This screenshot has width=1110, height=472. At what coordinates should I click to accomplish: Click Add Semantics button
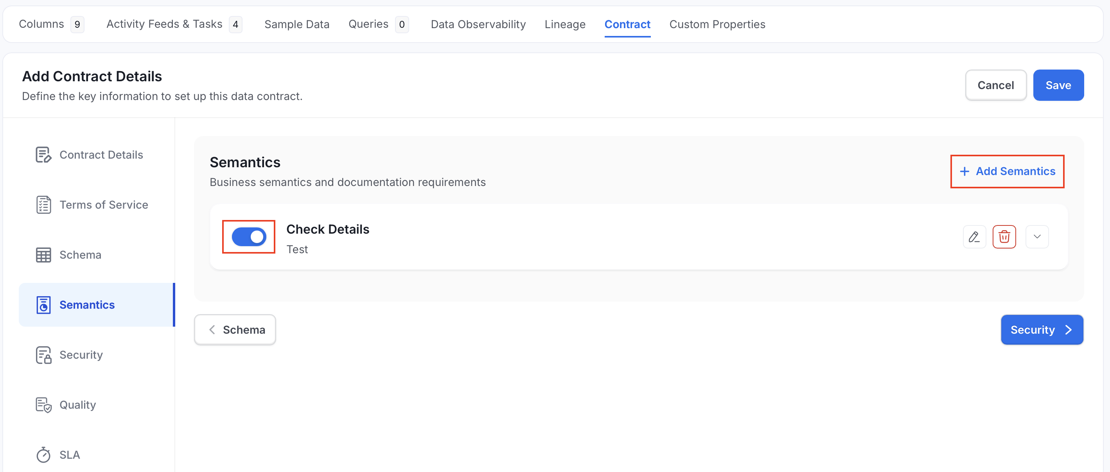click(1007, 171)
